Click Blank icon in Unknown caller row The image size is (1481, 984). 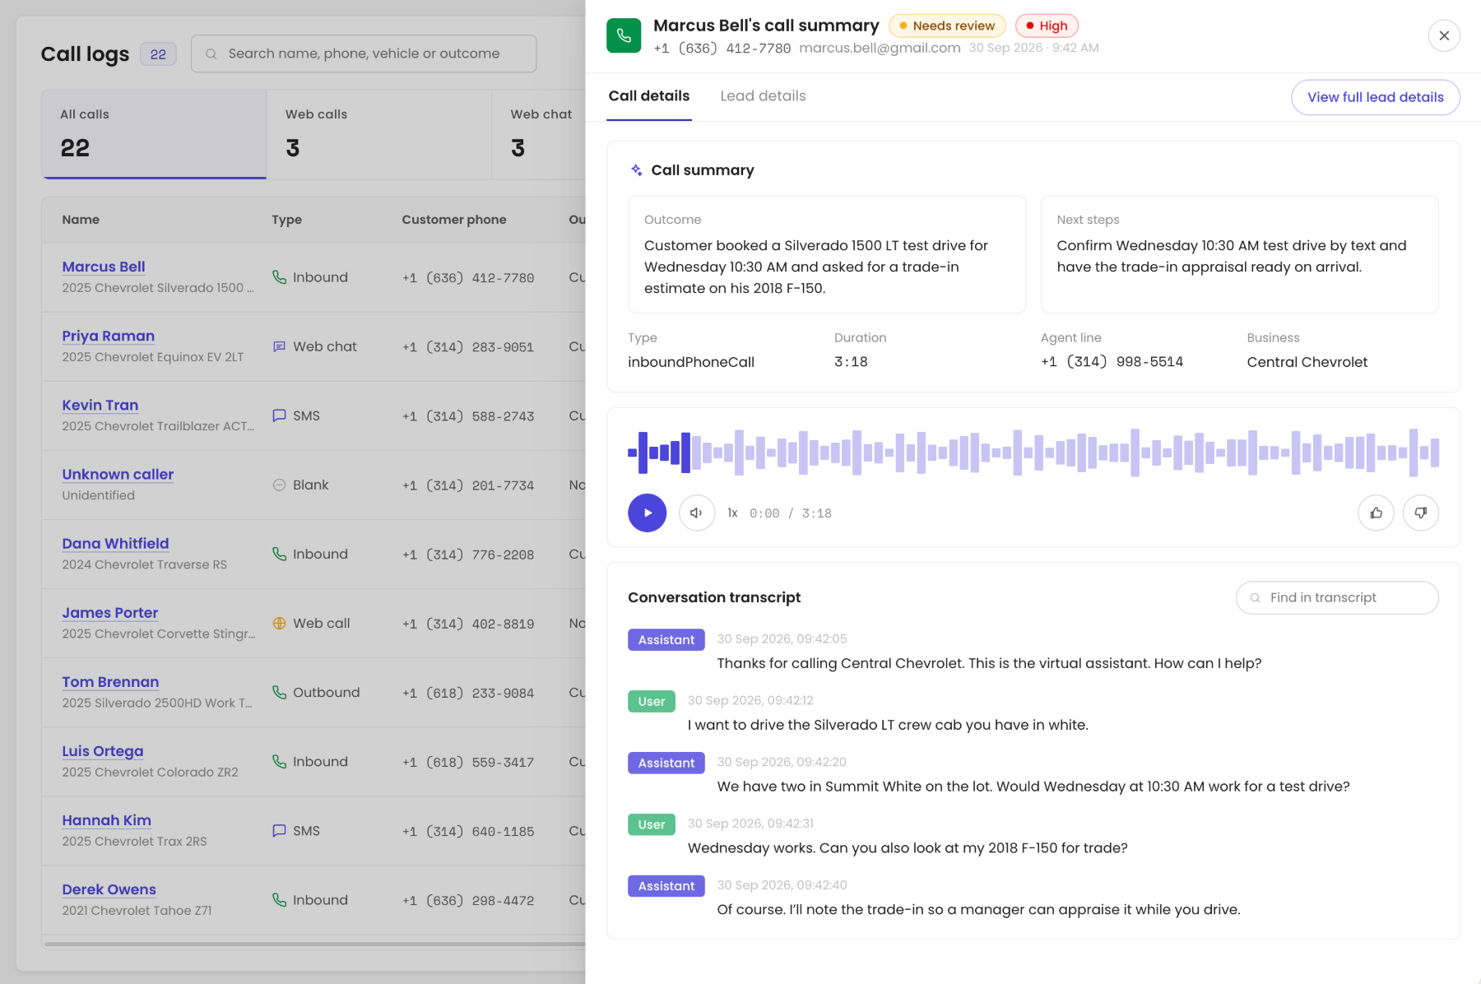pos(280,485)
